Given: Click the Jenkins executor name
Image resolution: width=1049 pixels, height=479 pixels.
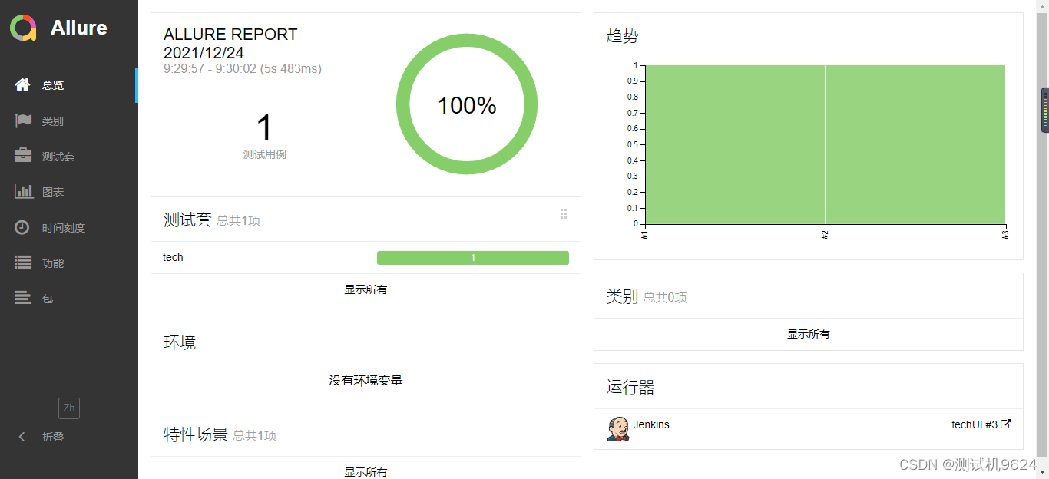Looking at the screenshot, I should click(x=651, y=424).
